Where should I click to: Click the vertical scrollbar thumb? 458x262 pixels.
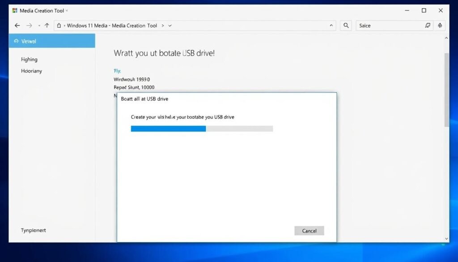point(446,90)
